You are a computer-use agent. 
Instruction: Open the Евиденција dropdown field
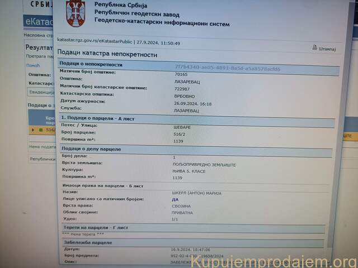(41, 92)
